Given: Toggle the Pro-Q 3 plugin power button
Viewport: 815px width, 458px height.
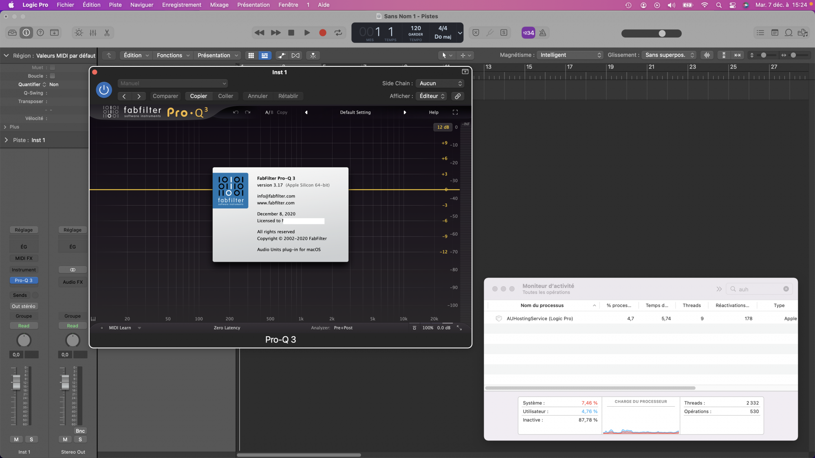Looking at the screenshot, I should click(x=104, y=90).
